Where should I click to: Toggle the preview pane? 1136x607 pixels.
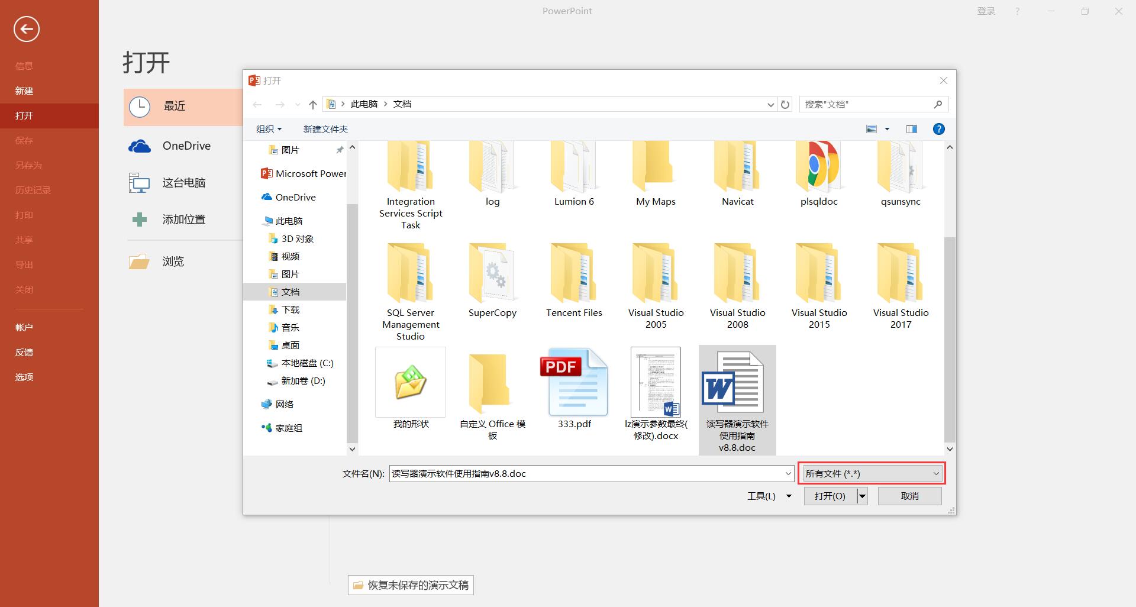[911, 129]
